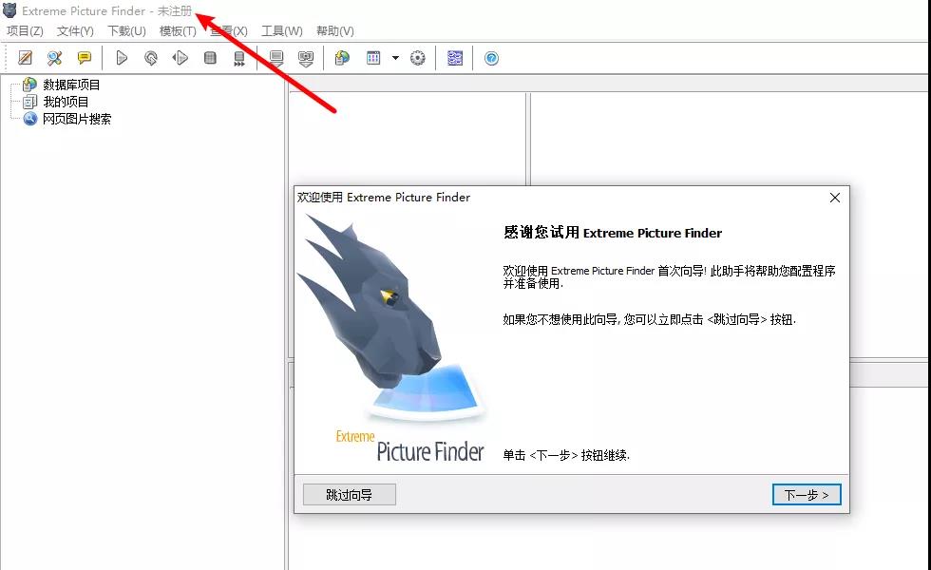Click the app icon in title bar
Screen dimensions: 931x570
9,10
